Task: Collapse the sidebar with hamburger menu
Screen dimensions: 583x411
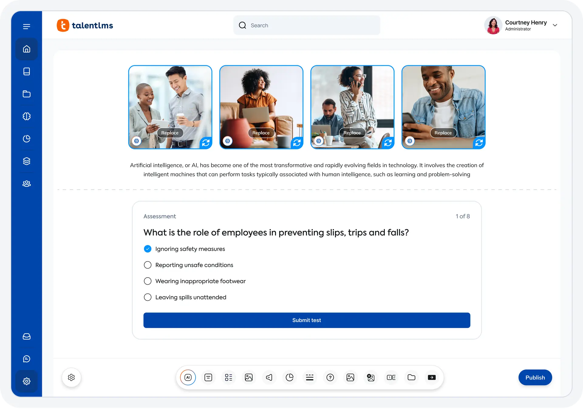Action: pos(27,26)
